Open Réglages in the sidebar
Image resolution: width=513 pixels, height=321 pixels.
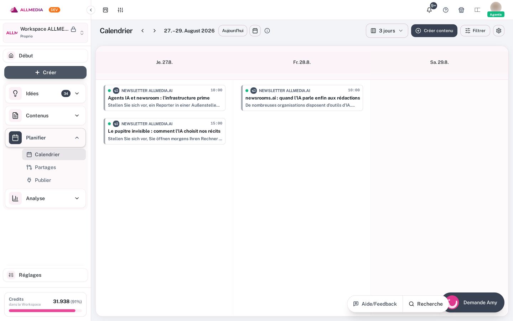click(x=45, y=275)
